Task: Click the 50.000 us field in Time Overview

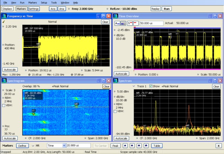Action: click(x=152, y=23)
